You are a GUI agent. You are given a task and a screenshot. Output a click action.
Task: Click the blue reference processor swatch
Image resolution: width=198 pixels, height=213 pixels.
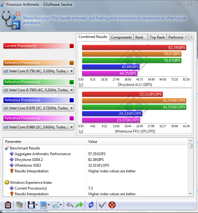72,100
